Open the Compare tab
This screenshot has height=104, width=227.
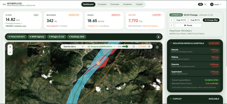click(102, 4)
